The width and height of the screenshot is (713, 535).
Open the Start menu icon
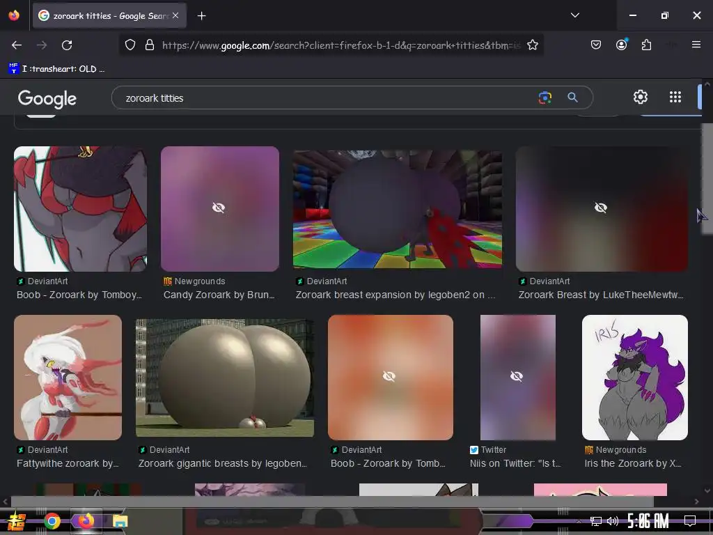tap(17, 521)
